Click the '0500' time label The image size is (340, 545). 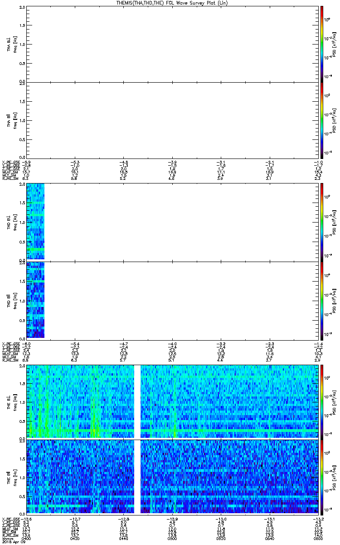click(172, 538)
